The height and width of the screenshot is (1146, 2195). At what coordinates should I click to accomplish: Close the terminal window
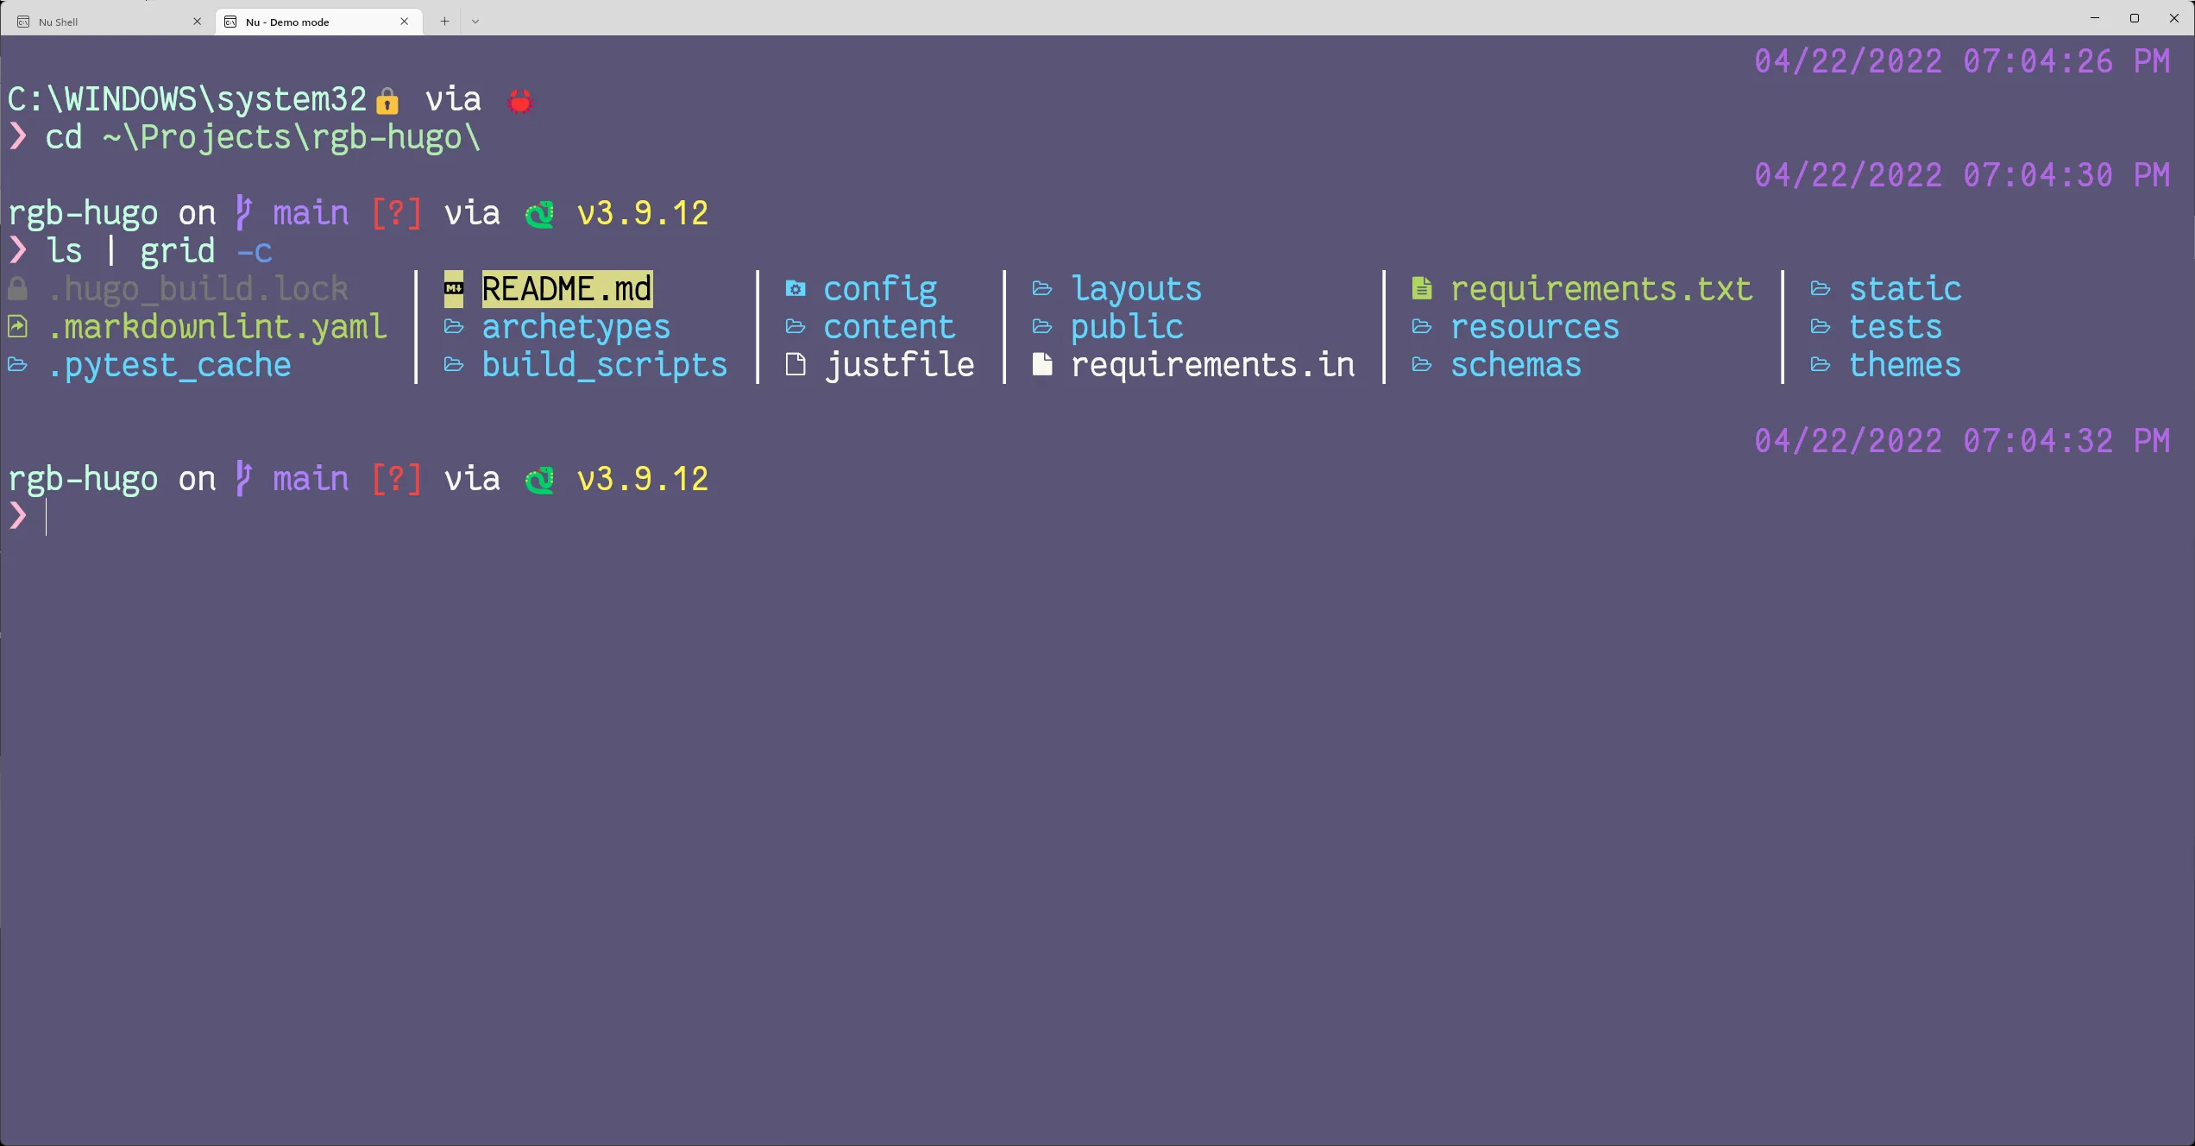point(2174,18)
